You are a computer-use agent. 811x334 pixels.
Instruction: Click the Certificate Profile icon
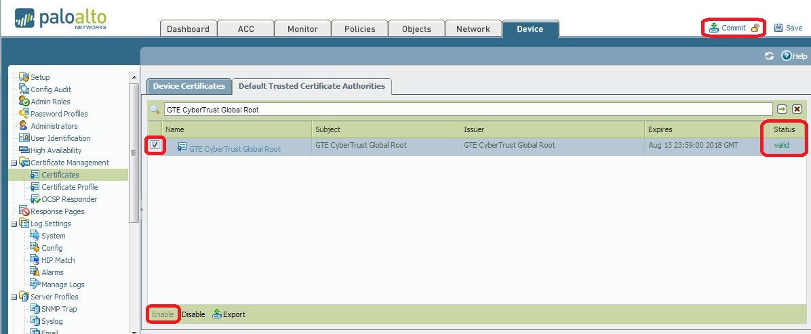point(35,187)
